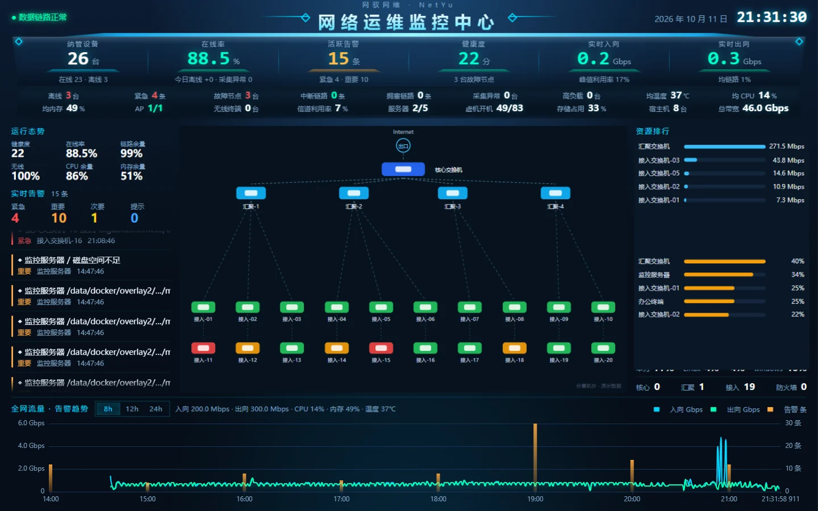Click the 接入-08 node icon
The height and width of the screenshot is (511, 818).
click(x=514, y=307)
